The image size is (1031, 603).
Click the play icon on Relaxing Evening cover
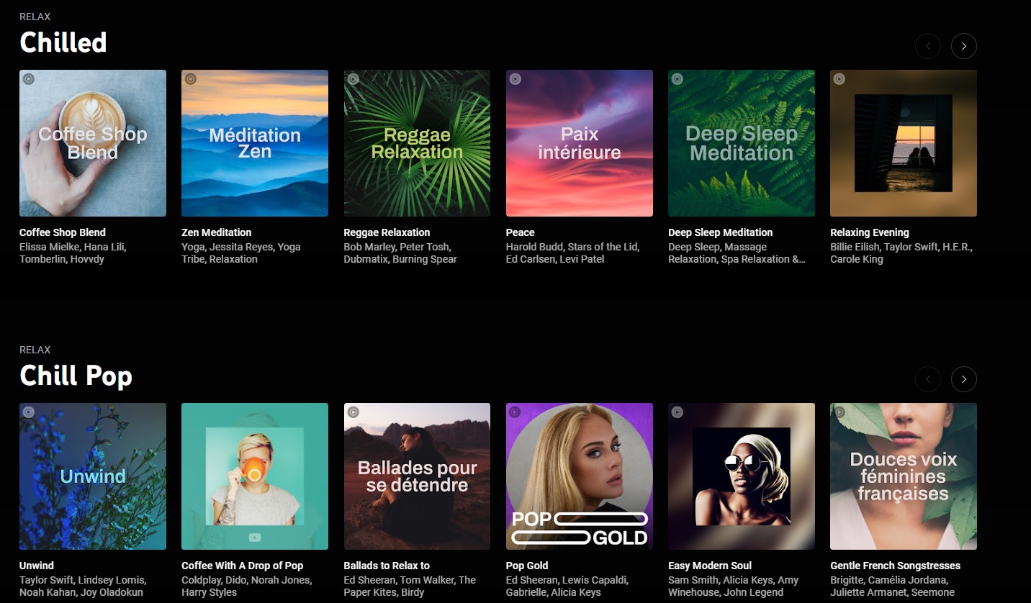(839, 79)
